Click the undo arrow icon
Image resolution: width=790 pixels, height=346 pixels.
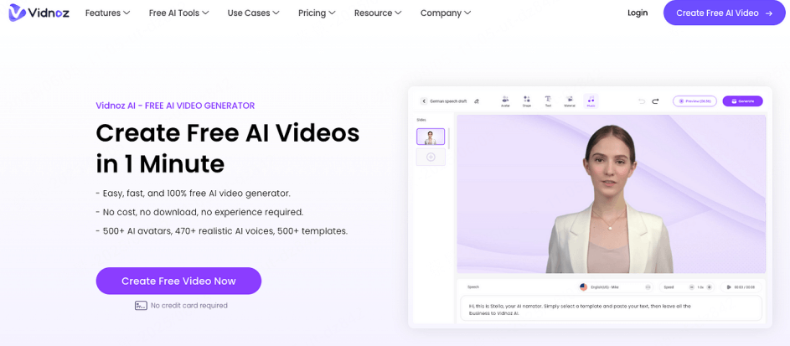pos(642,101)
